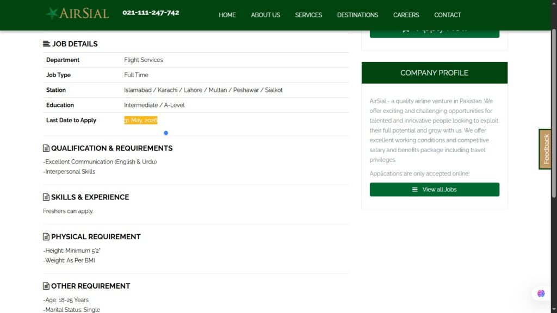Click the blue text selection handle
This screenshot has height=313, width=557.
166,133
